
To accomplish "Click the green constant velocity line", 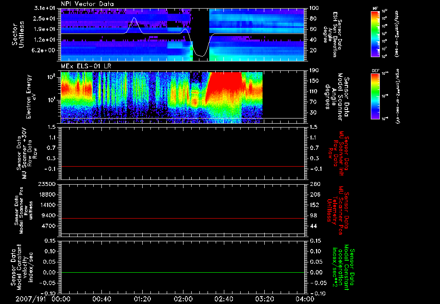I will (x=182, y=272).
